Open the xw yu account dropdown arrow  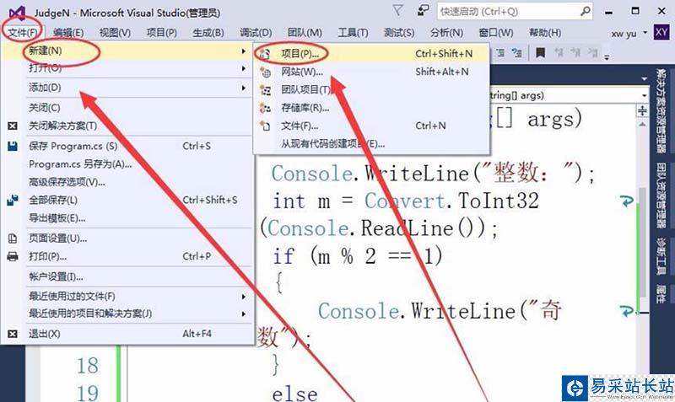pos(645,33)
